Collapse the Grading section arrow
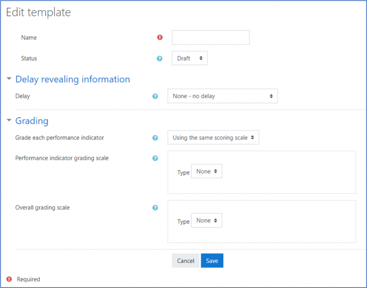Viewport: 367px width, 288px height. coord(9,120)
